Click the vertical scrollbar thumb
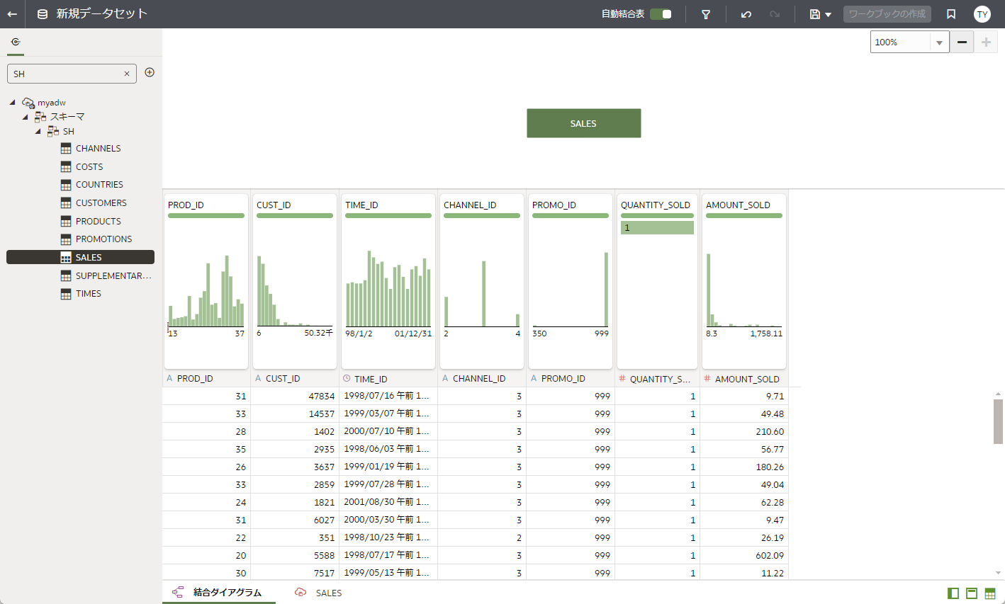 pyautogui.click(x=998, y=421)
